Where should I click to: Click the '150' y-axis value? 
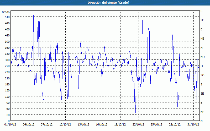pos(7,90)
